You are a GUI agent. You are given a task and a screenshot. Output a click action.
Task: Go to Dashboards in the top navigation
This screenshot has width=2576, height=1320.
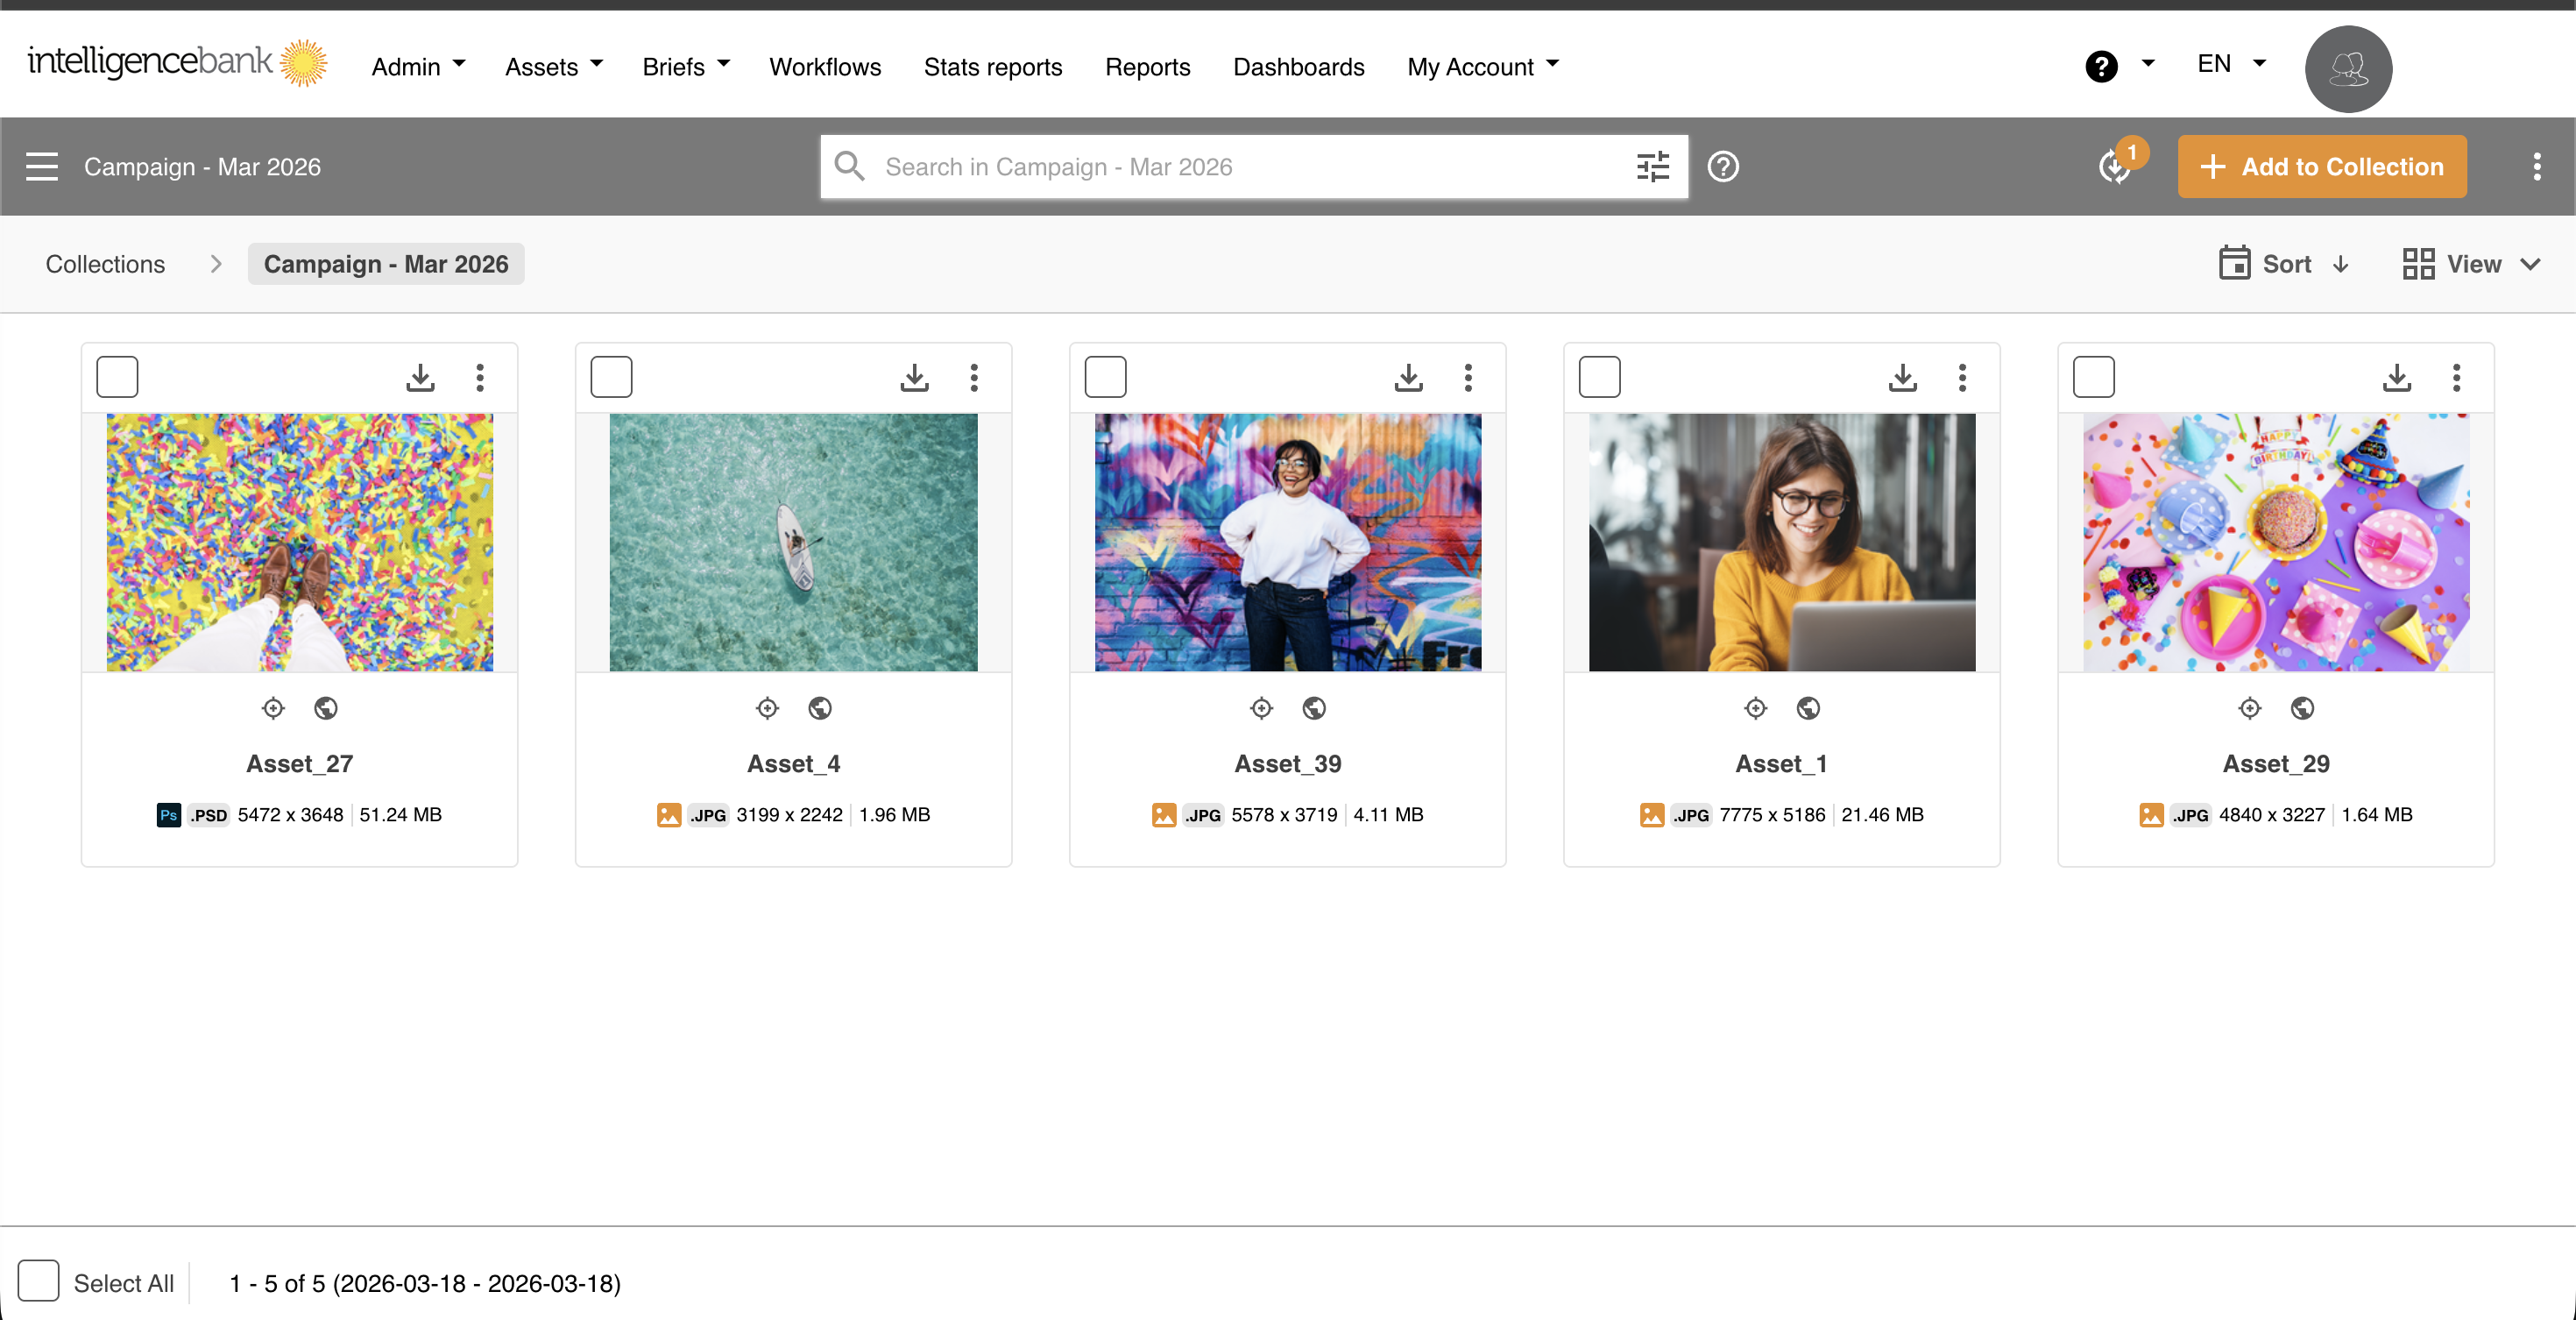[1298, 67]
